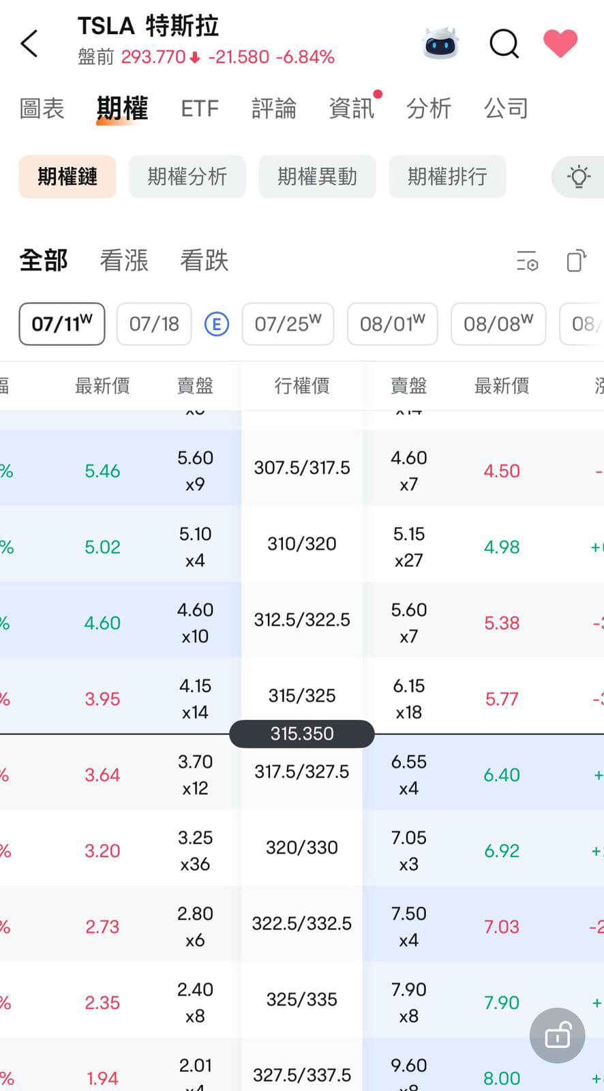Toggle the red heart favorite icon
Viewport: 604px width, 1091px height.
click(560, 44)
